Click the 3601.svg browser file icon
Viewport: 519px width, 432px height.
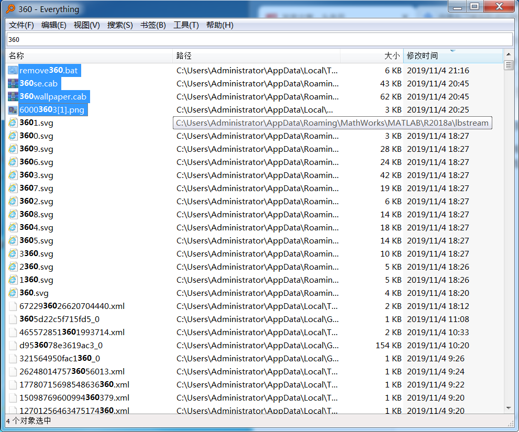(13, 123)
